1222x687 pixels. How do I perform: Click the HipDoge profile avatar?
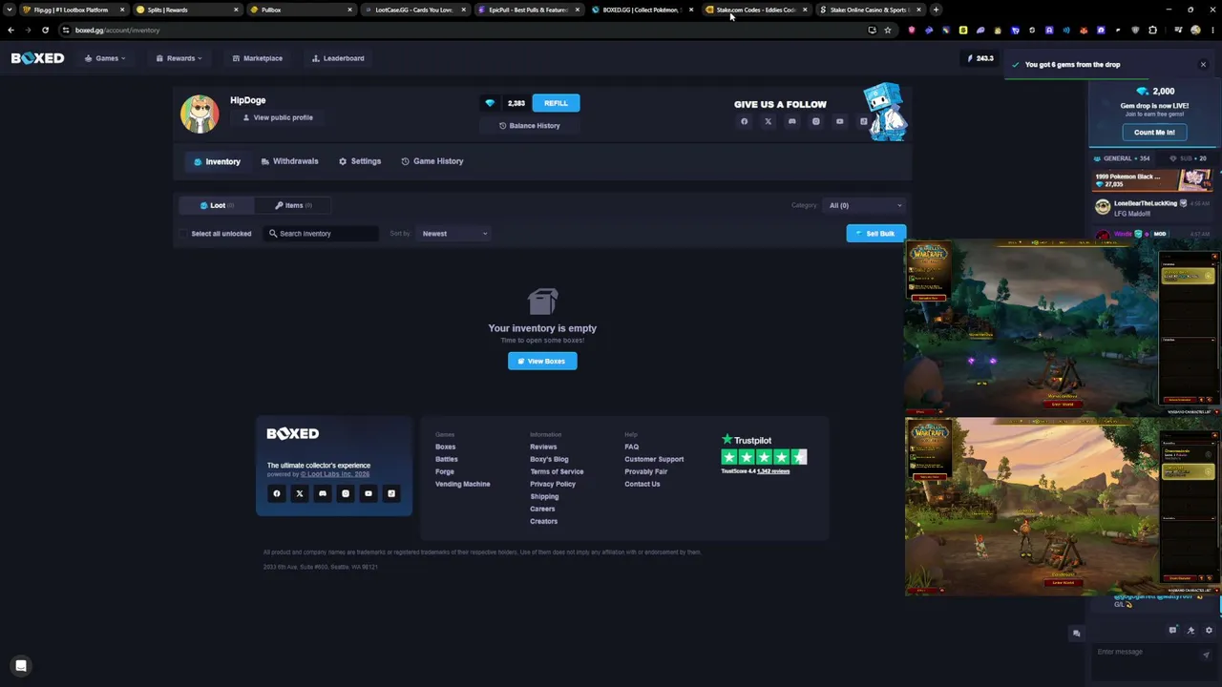click(200, 114)
